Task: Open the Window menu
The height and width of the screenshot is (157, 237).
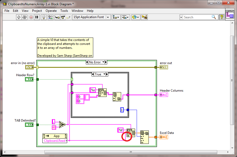Action: (77, 11)
